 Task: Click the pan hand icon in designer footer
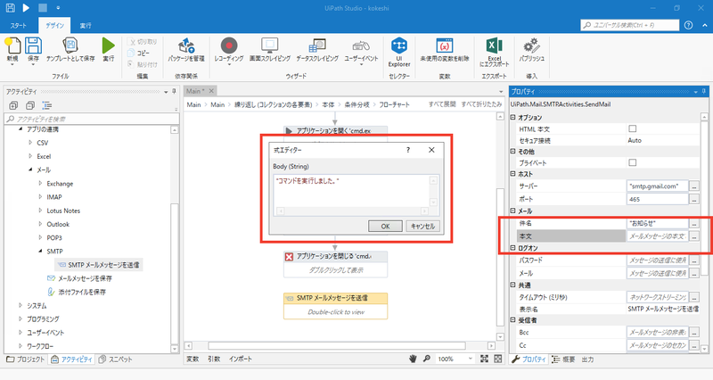coord(413,359)
